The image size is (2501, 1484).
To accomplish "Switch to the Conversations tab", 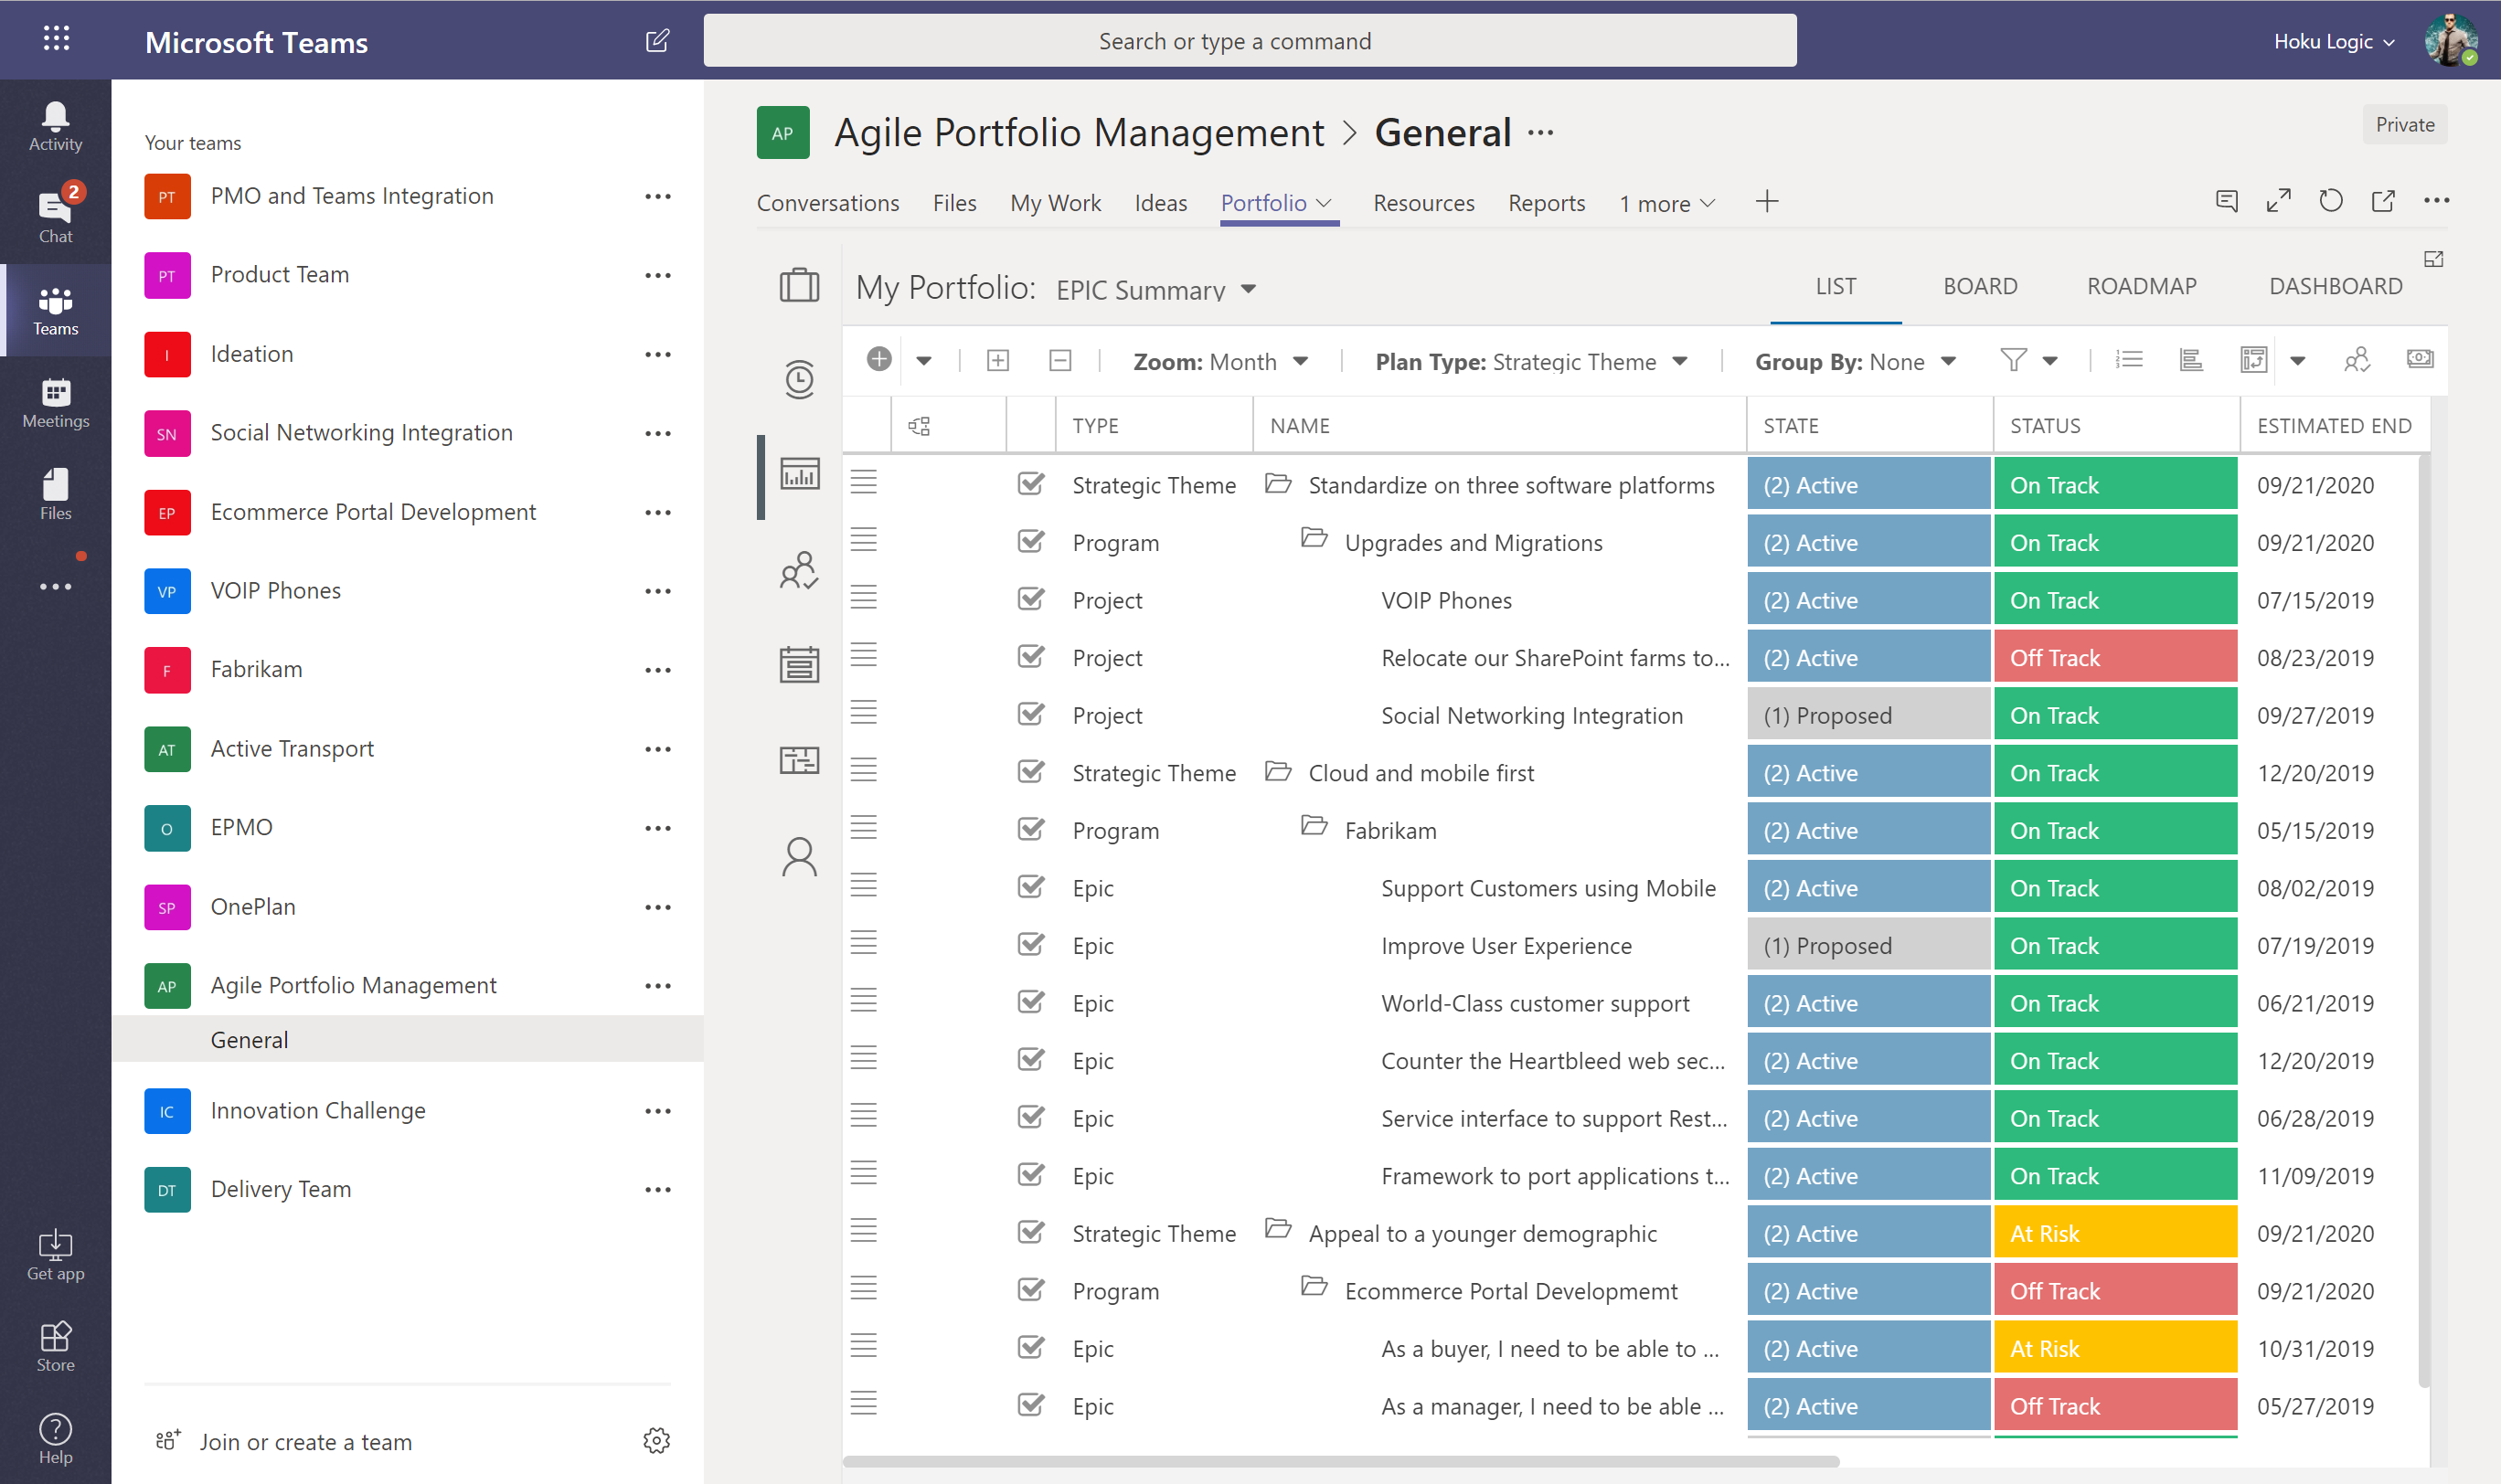I will point(827,203).
